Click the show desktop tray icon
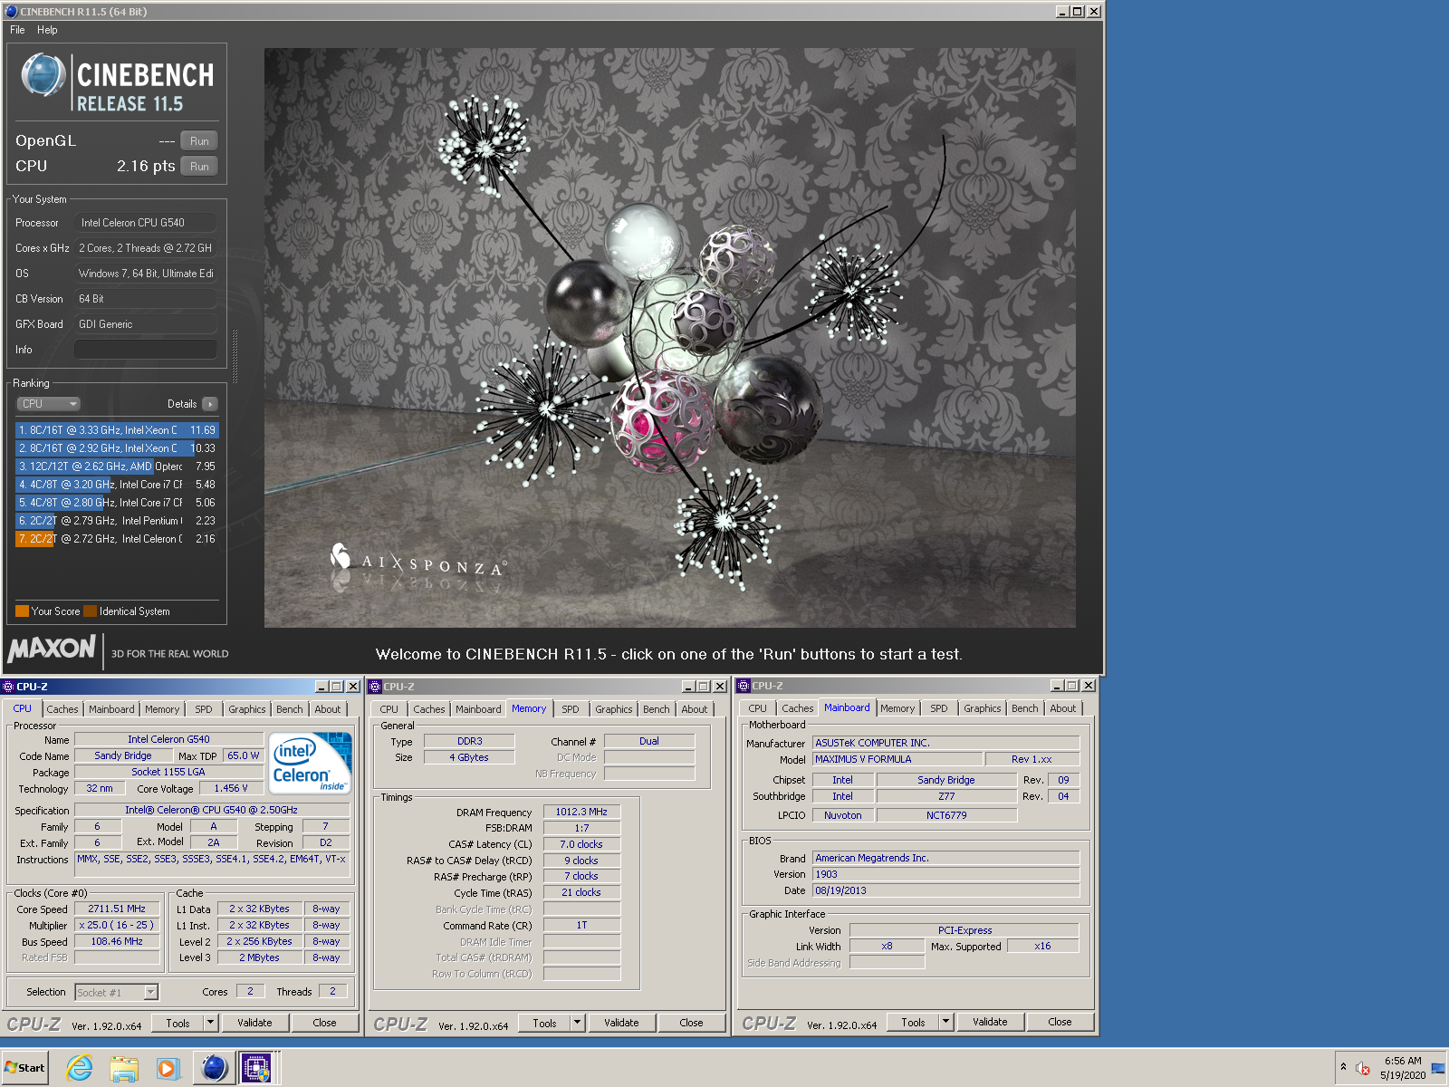This screenshot has width=1449, height=1087. (x=1438, y=1068)
